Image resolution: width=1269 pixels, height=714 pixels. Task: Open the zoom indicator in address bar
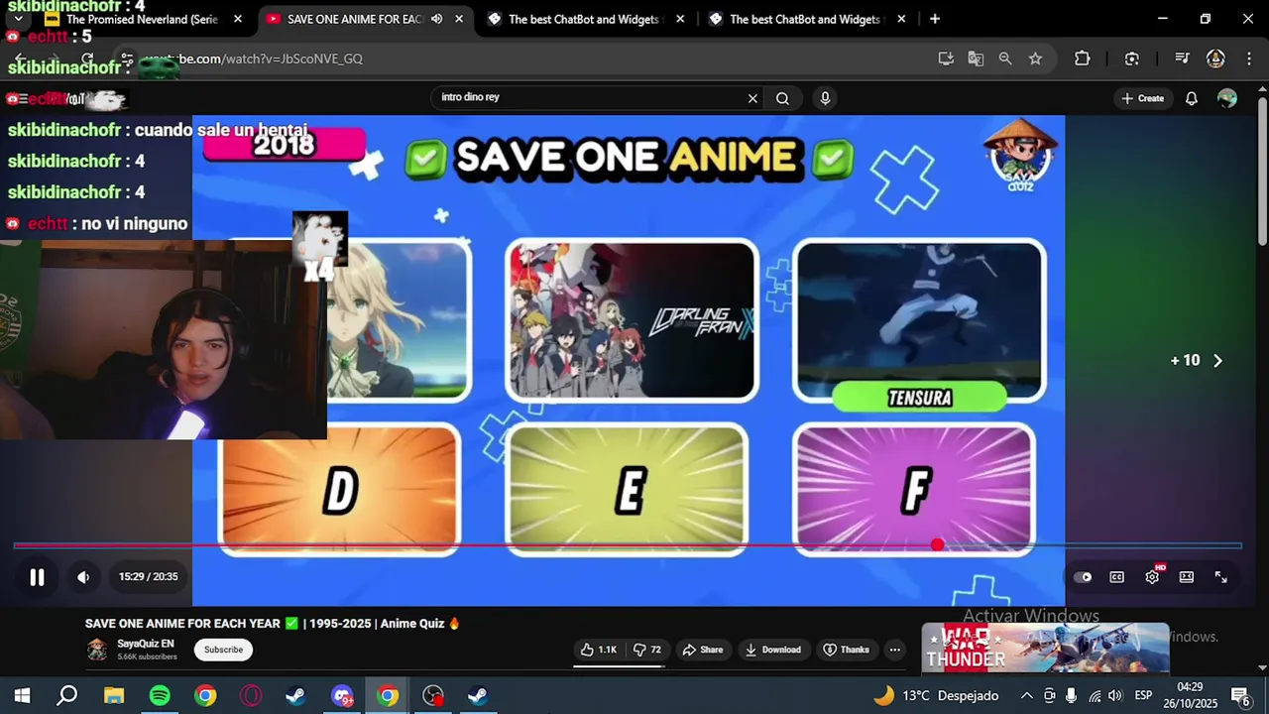pyautogui.click(x=1005, y=59)
